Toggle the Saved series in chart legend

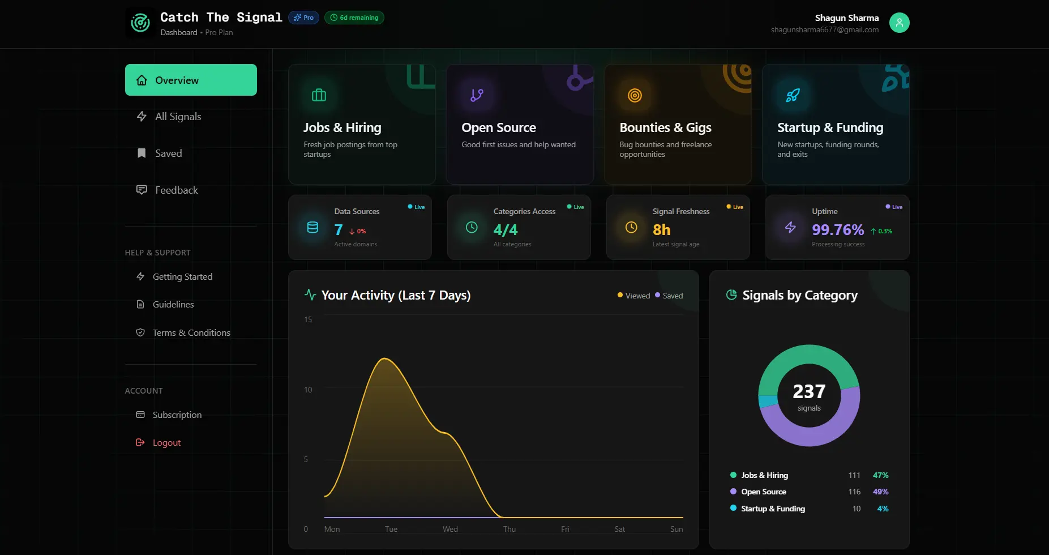[x=669, y=296]
